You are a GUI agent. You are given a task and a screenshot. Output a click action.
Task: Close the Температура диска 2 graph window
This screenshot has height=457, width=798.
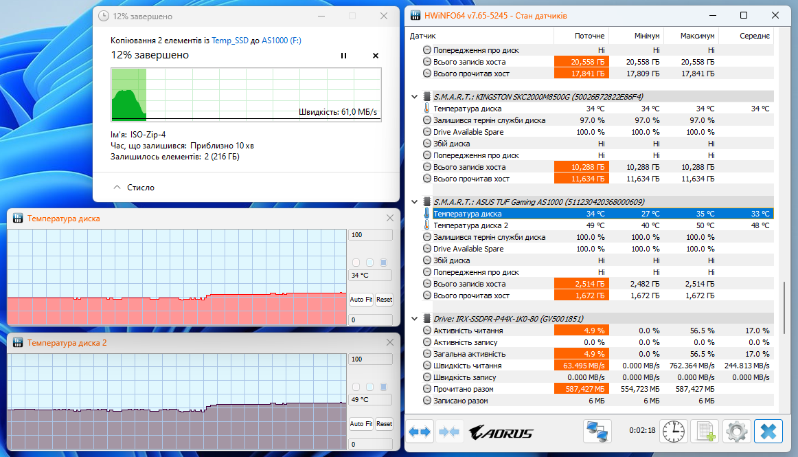[x=390, y=342]
